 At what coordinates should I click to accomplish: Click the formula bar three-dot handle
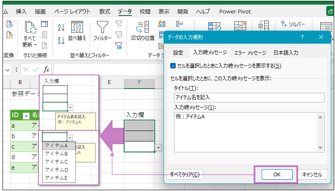coord(16,70)
